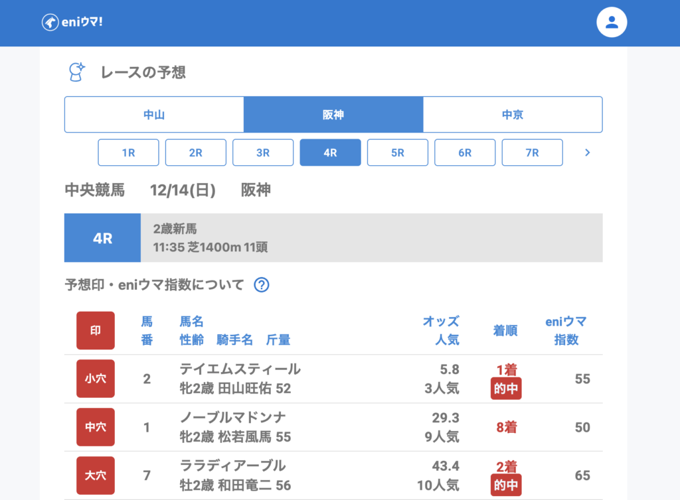Viewport: 680px width, 500px height.
Task: Select race 1R
Action: [x=128, y=153]
